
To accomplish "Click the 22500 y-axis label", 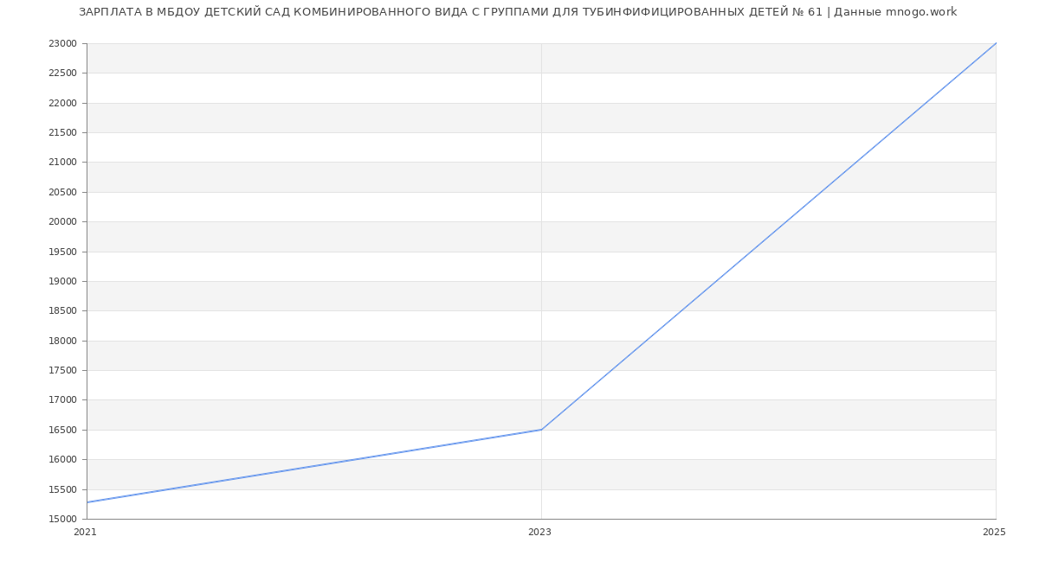I will (63, 73).
